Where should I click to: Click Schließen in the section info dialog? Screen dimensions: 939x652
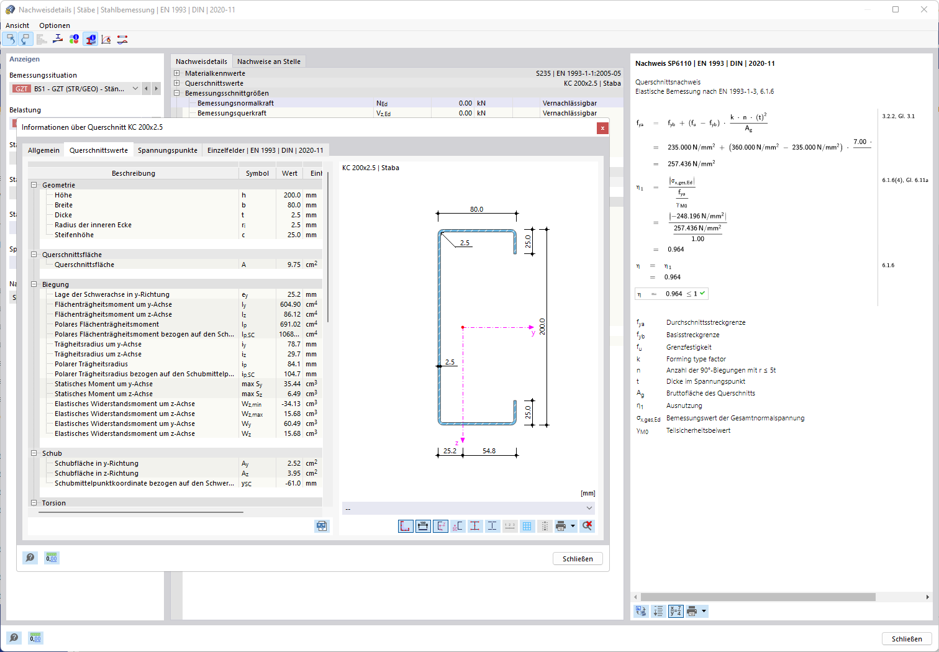(x=578, y=559)
